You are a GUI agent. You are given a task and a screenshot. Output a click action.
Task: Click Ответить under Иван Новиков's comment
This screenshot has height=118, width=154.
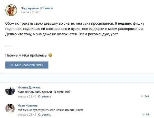44,115
